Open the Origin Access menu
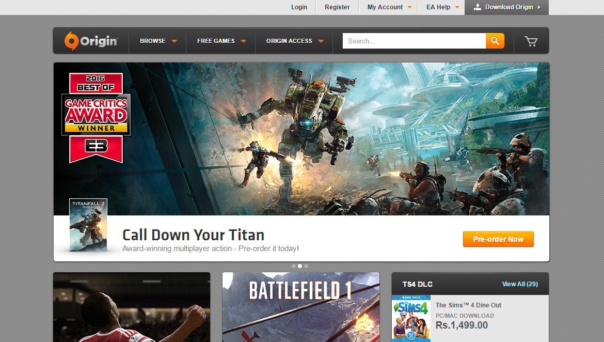Screen dimensions: 604x342 [294, 41]
